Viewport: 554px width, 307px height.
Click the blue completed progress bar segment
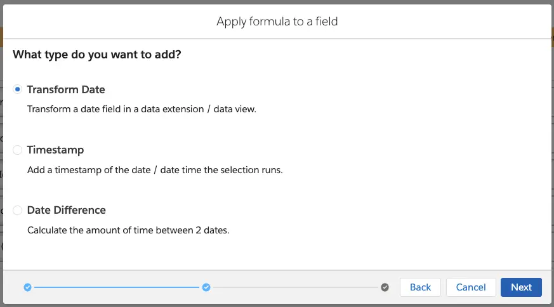tap(117, 287)
